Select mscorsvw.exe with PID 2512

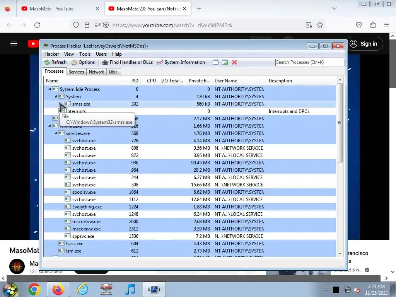point(189,229)
